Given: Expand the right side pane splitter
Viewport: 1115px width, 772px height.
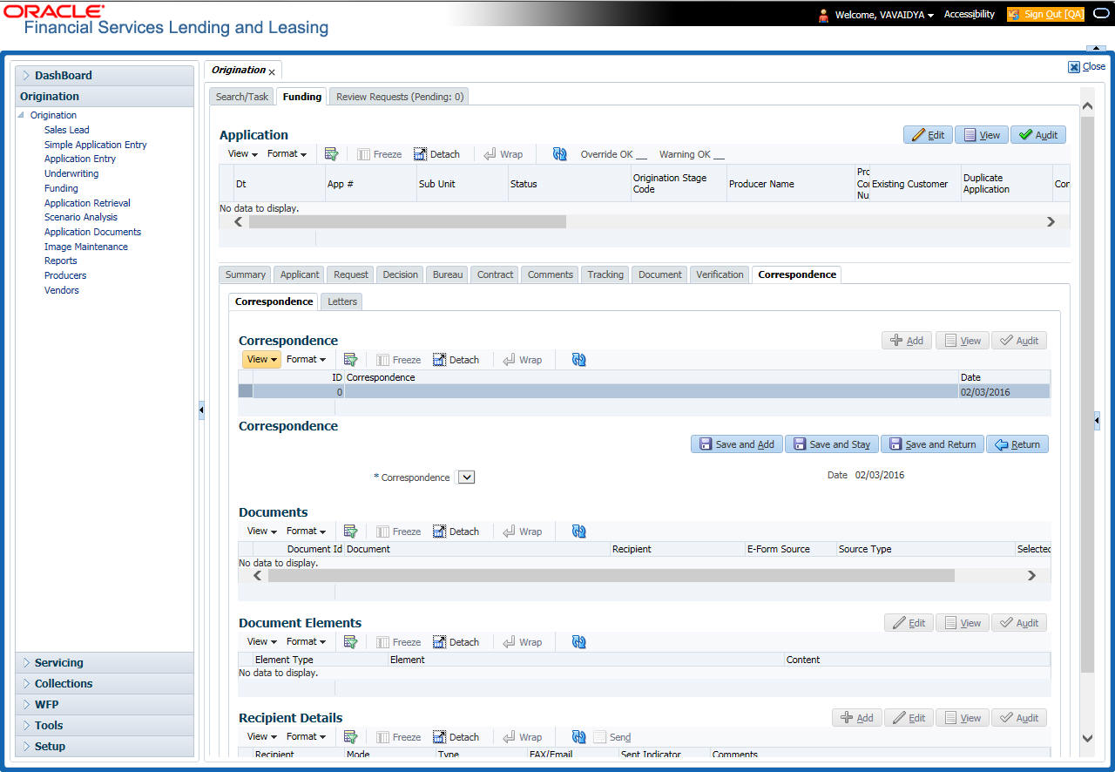Looking at the screenshot, I should (1097, 421).
